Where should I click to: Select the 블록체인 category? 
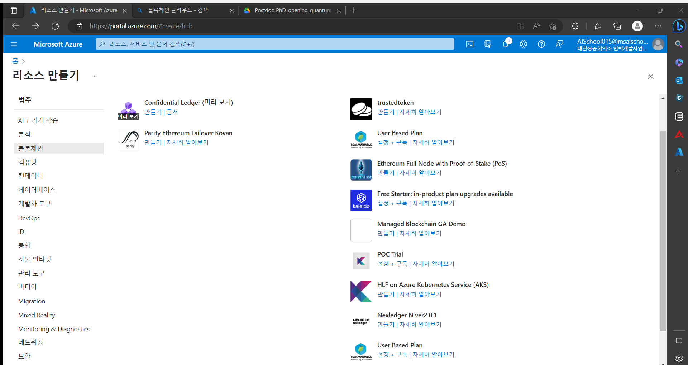click(59, 148)
